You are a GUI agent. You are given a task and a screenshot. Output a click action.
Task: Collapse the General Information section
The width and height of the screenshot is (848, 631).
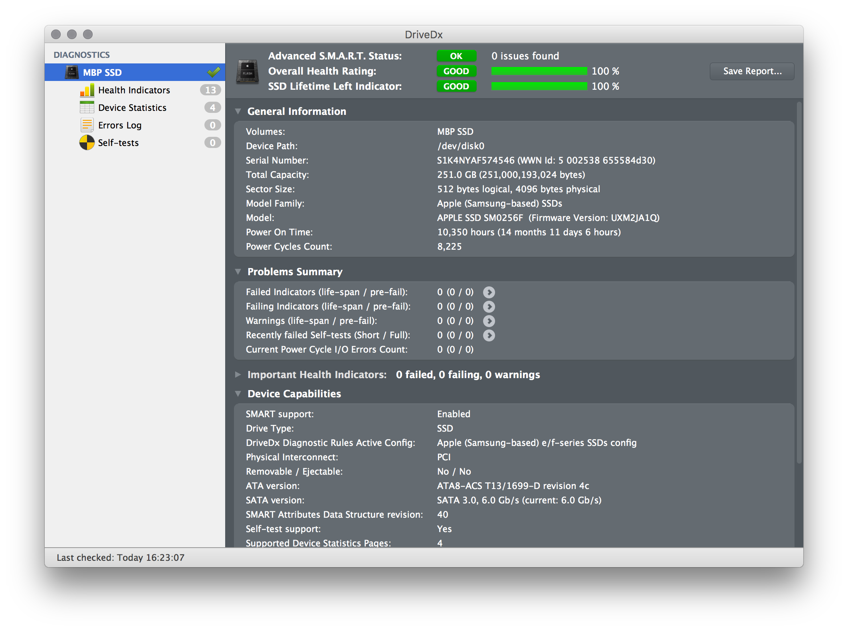click(238, 112)
